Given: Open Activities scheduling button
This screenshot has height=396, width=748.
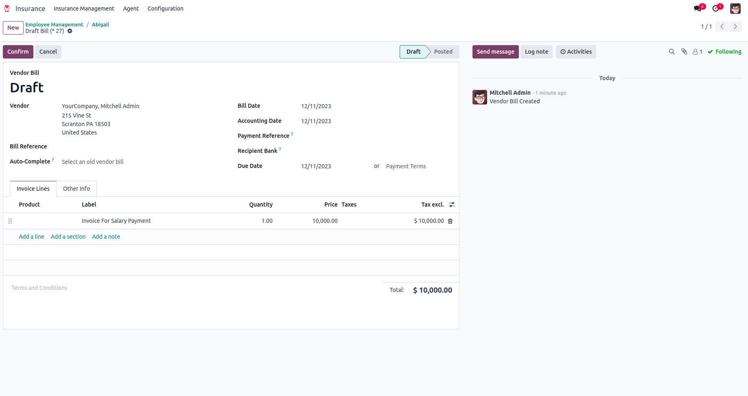Looking at the screenshot, I should pyautogui.click(x=576, y=52).
